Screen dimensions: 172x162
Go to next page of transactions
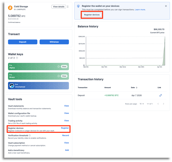tap(164, 104)
